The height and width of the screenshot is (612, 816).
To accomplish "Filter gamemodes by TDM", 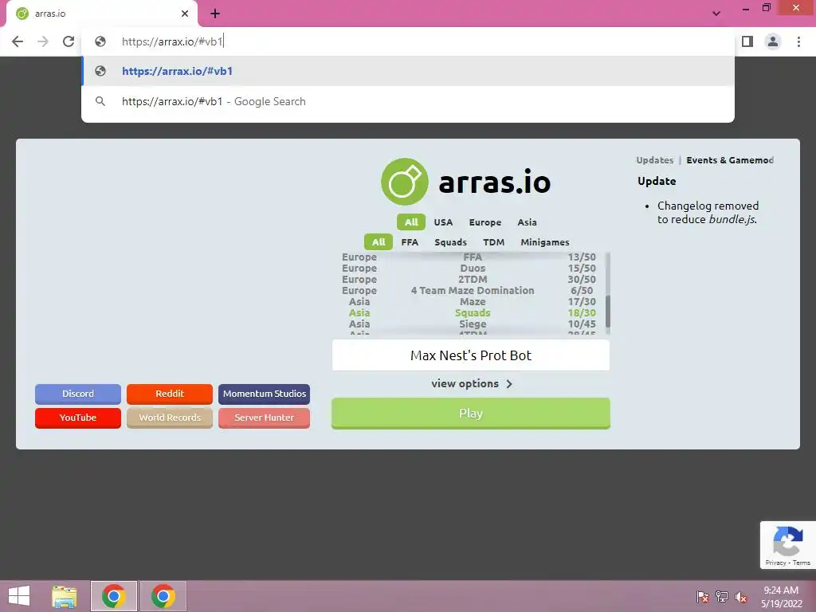I will [493, 242].
